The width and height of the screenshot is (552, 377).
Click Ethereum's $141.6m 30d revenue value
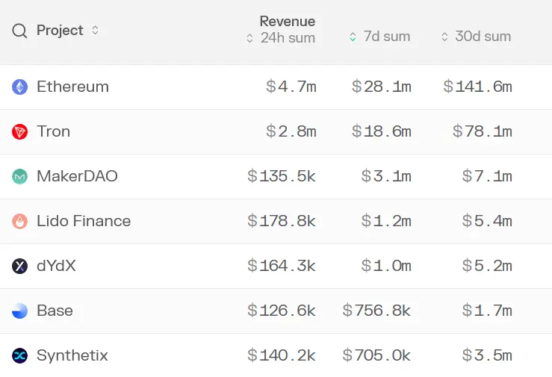tap(477, 87)
